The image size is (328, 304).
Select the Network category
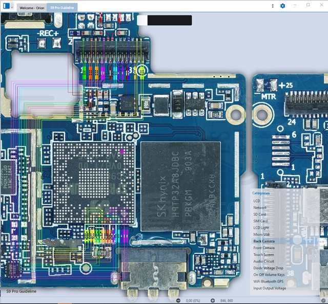[x=260, y=207]
